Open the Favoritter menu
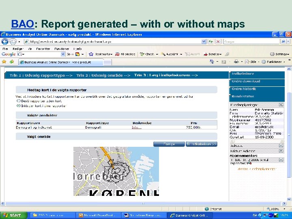292x219 pixels. pos(43,49)
